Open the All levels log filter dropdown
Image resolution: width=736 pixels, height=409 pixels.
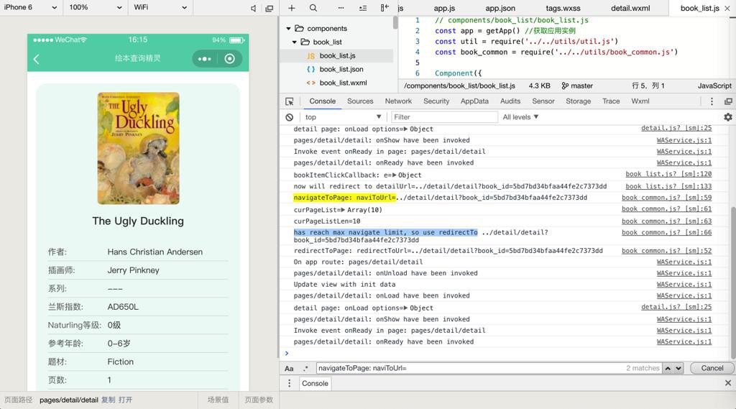tap(520, 117)
